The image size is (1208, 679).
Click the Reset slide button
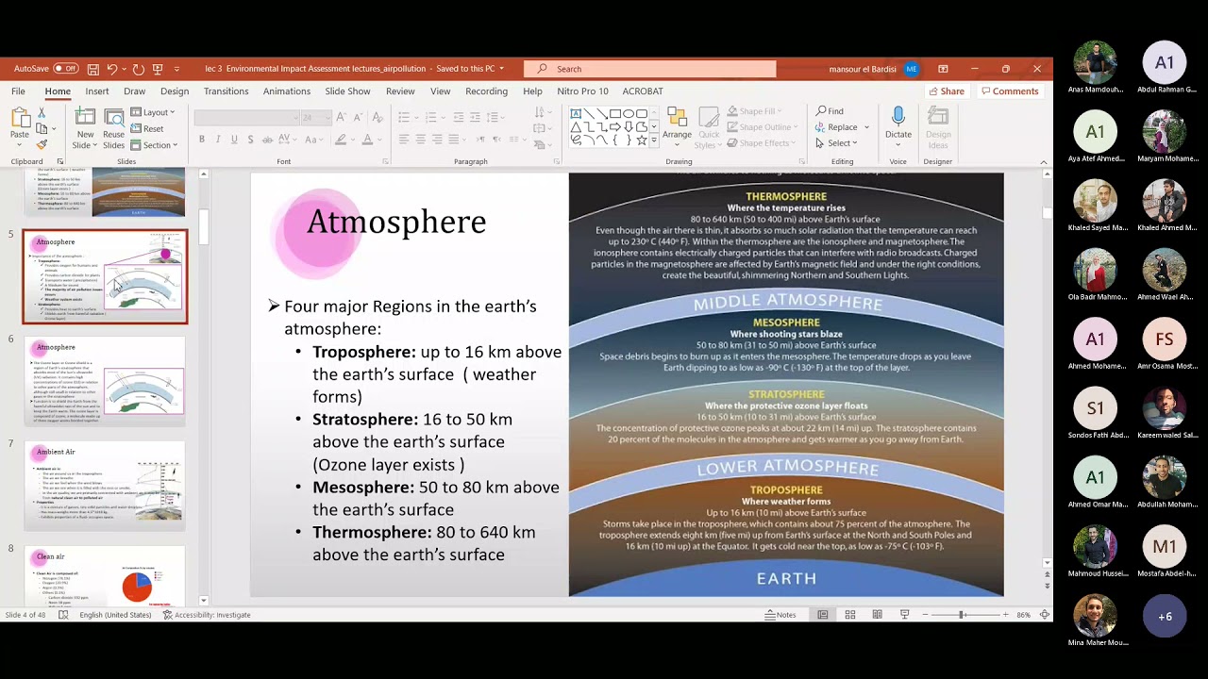click(147, 128)
